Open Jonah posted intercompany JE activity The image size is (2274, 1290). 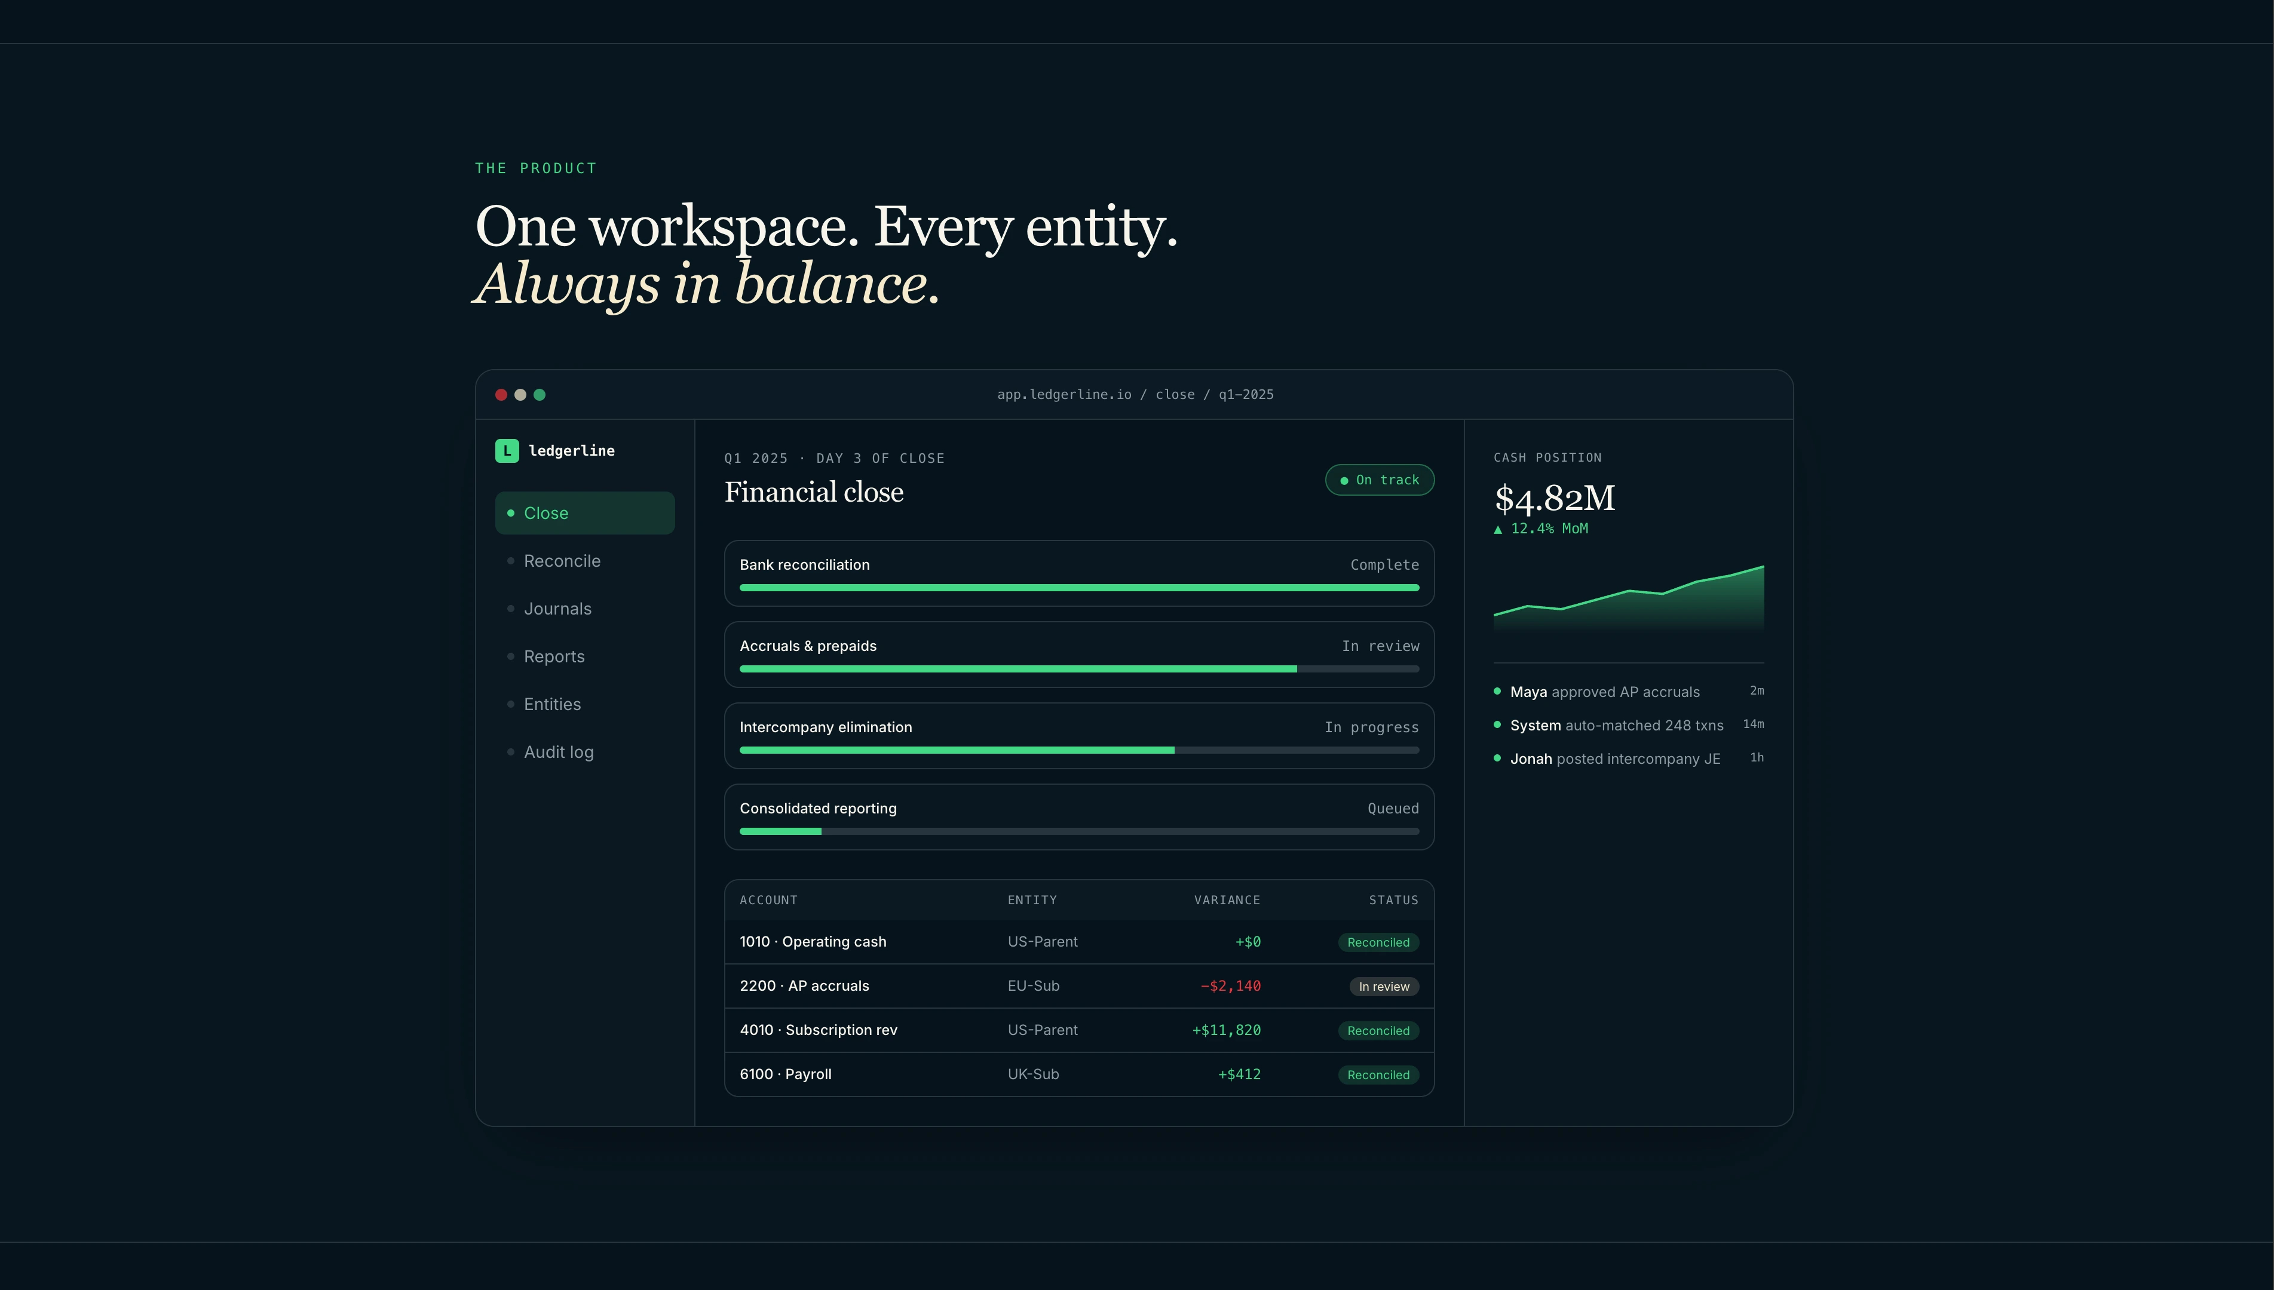1629,759
